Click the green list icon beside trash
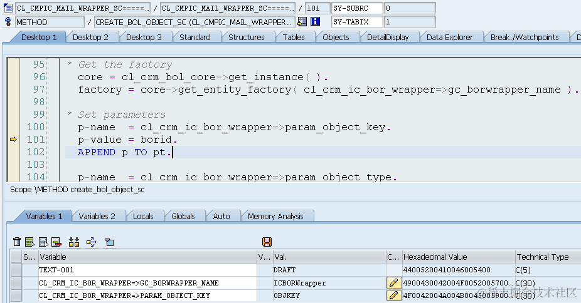The height and width of the screenshot is (303, 581). click(x=29, y=242)
